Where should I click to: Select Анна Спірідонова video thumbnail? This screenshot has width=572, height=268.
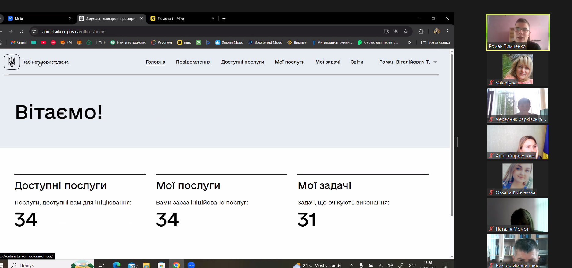coord(517,142)
